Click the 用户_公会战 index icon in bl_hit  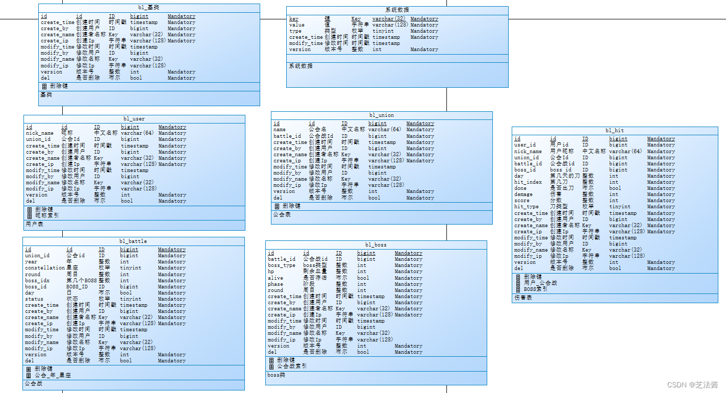[518, 283]
